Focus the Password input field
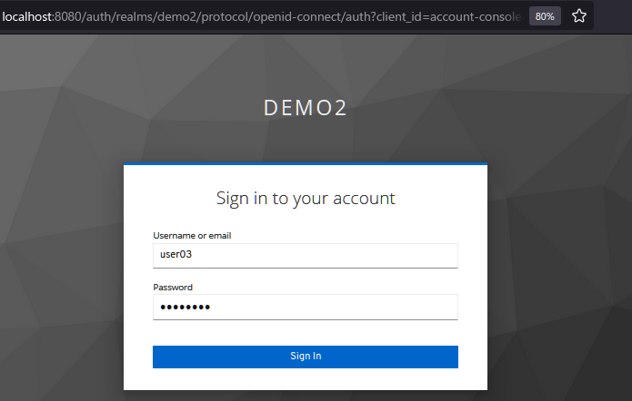 tap(305, 307)
